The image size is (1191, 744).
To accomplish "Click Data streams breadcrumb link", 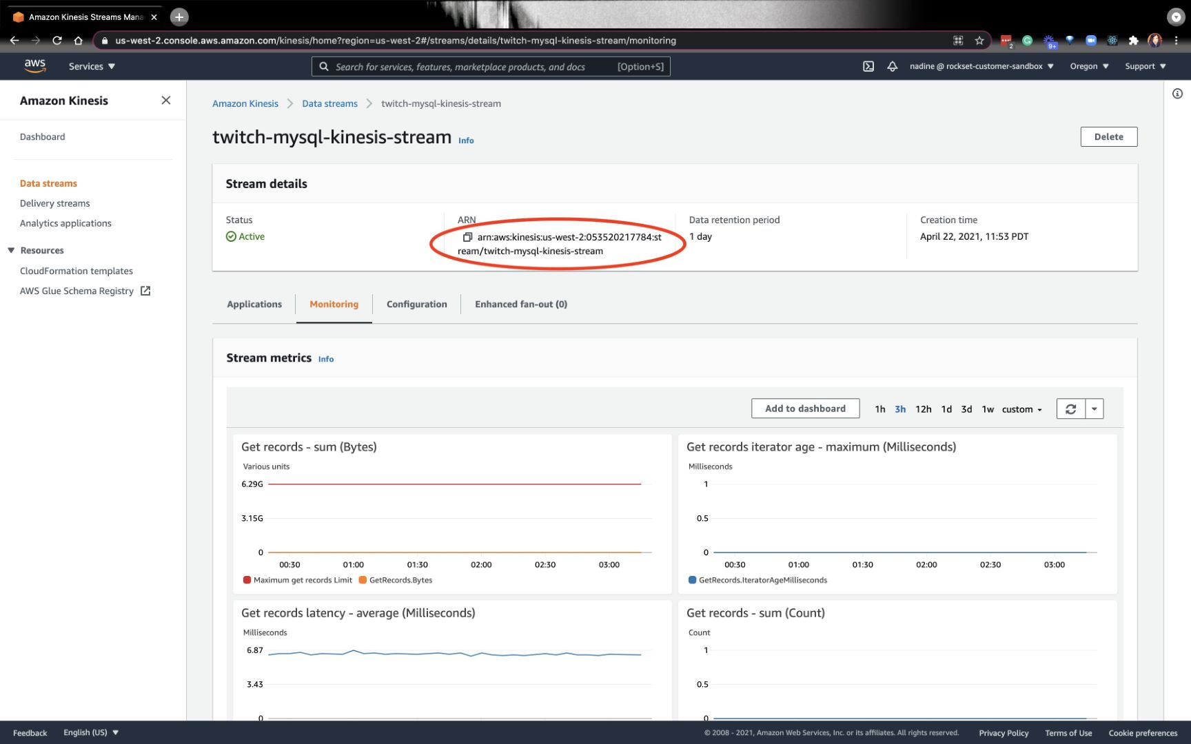I will pos(329,103).
